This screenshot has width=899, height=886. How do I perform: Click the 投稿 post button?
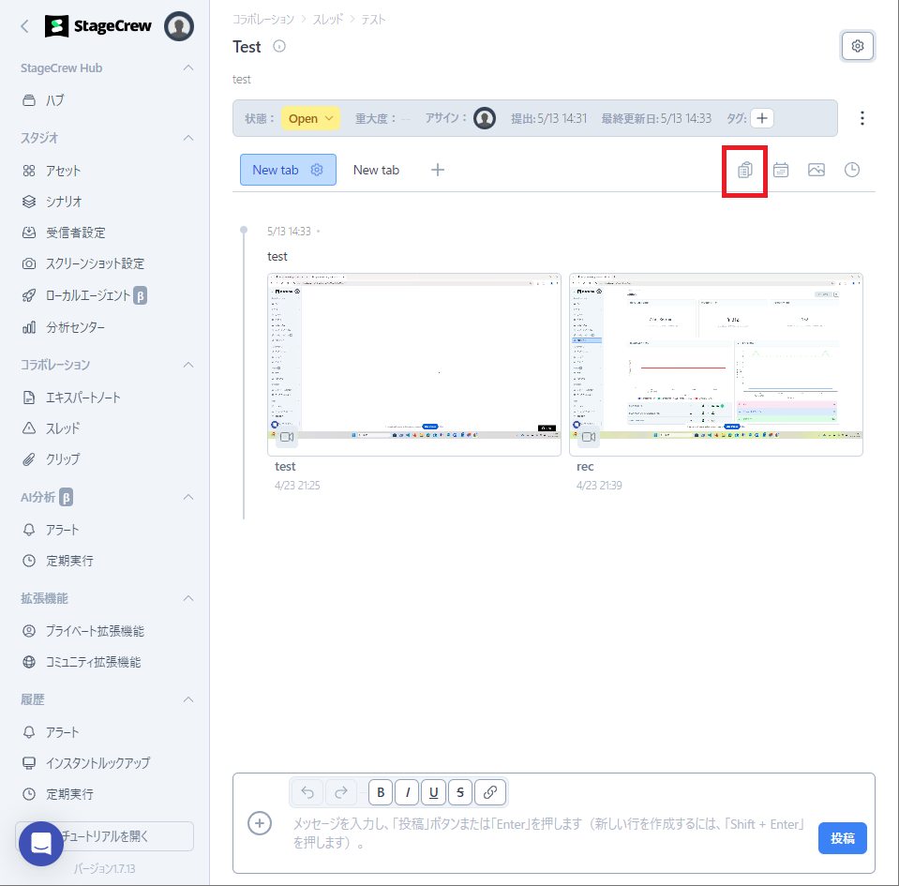842,838
